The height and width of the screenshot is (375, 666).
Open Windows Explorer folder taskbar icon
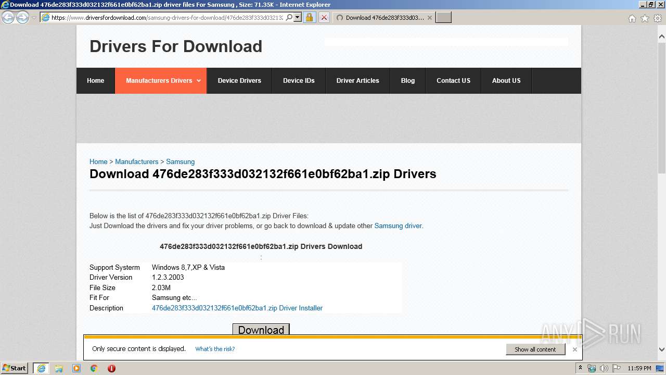(x=59, y=368)
